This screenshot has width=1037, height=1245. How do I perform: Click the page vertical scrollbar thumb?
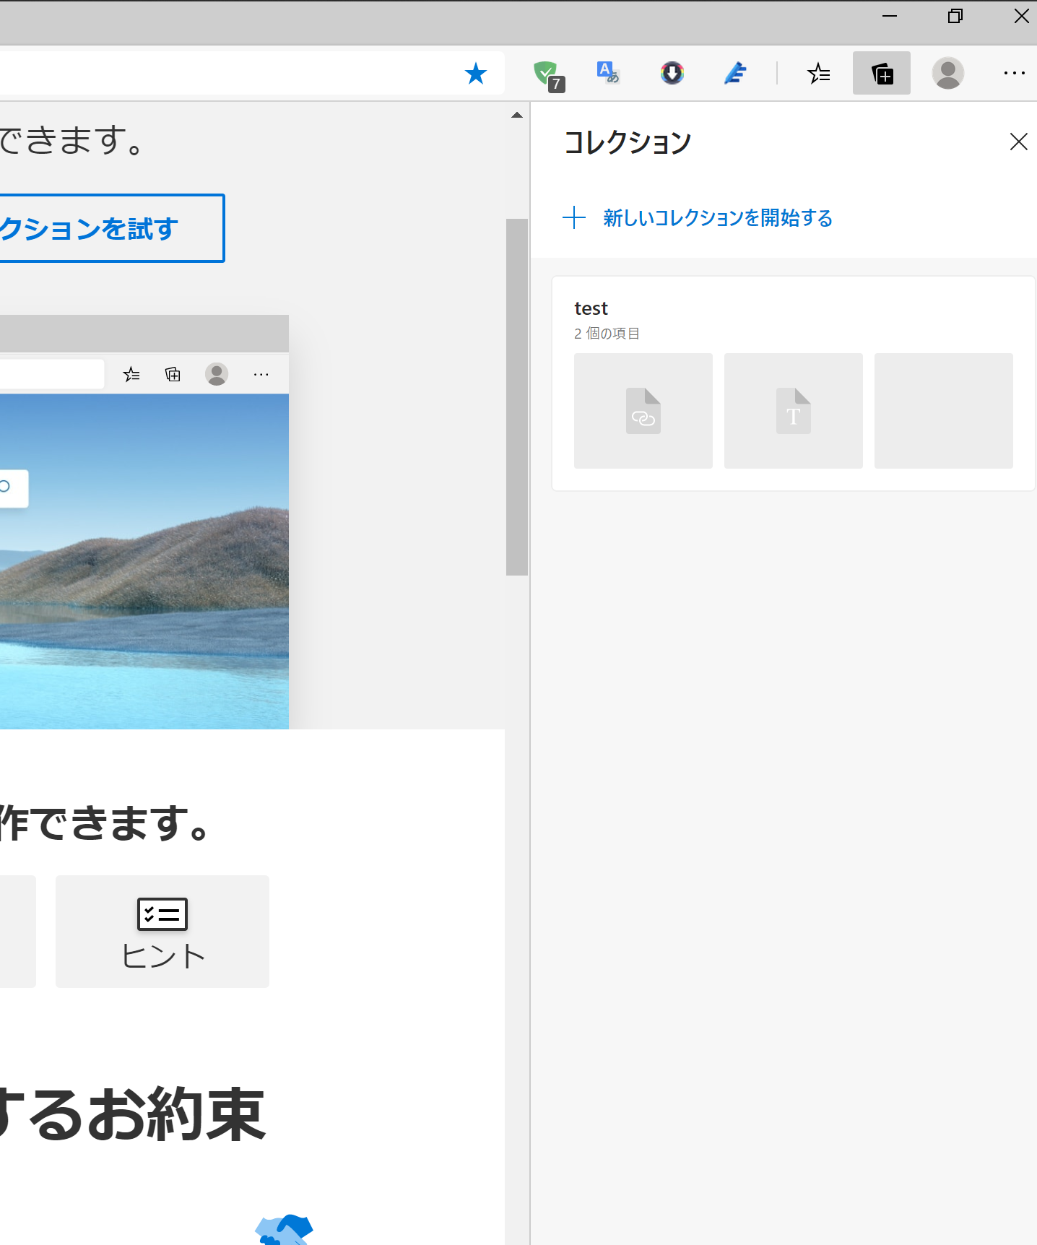pos(517,397)
